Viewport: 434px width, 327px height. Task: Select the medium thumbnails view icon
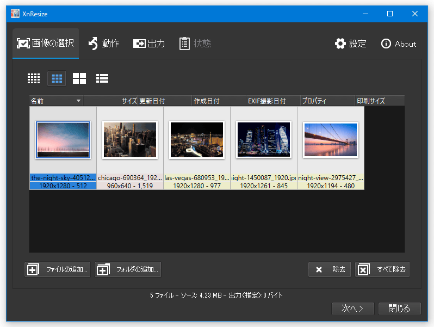[x=57, y=78]
